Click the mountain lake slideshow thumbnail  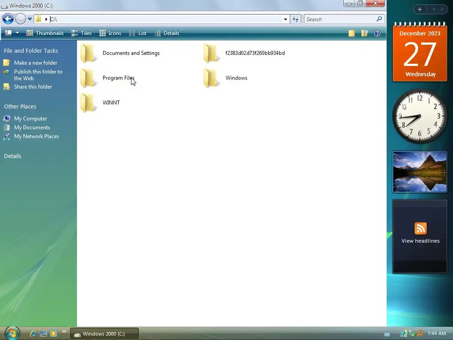point(420,172)
